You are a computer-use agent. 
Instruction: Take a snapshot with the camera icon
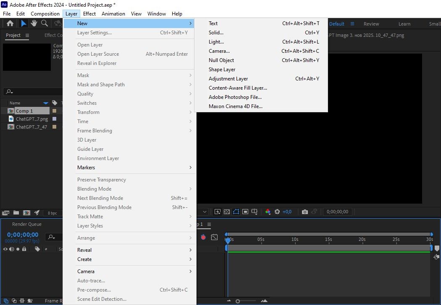point(304,212)
